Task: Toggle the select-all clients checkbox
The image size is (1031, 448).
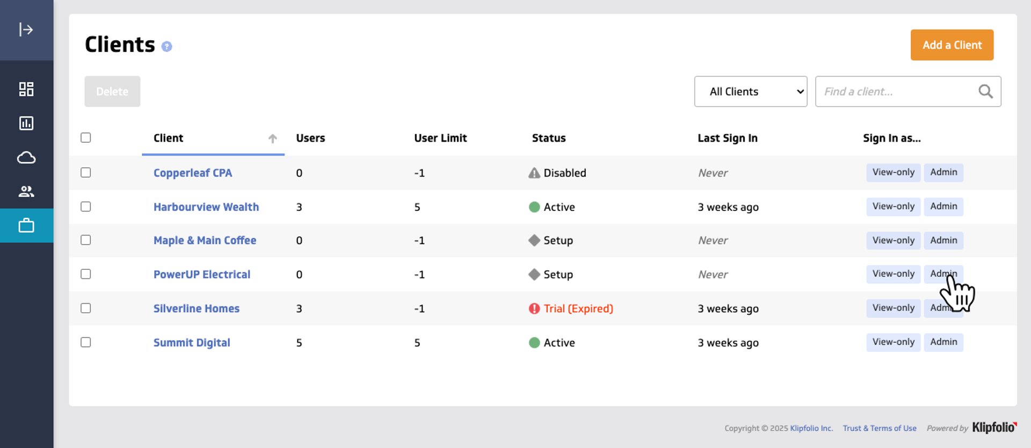Action: coord(86,138)
